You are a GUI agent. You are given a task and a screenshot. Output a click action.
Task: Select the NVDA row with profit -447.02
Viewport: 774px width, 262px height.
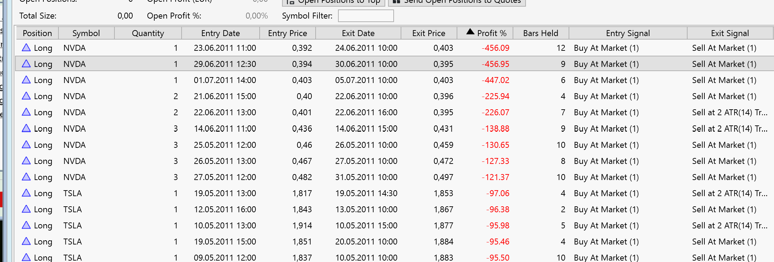pos(350,80)
